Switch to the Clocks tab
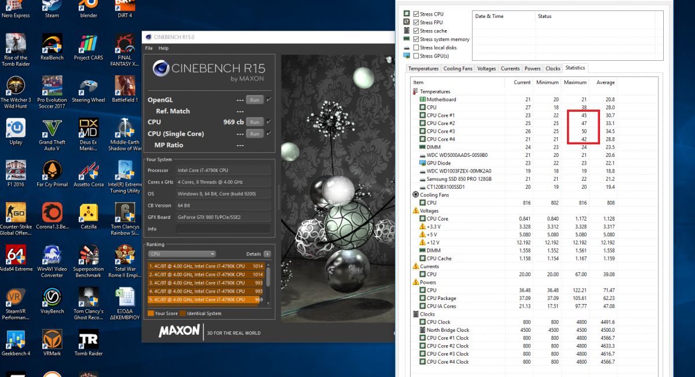 (553, 68)
